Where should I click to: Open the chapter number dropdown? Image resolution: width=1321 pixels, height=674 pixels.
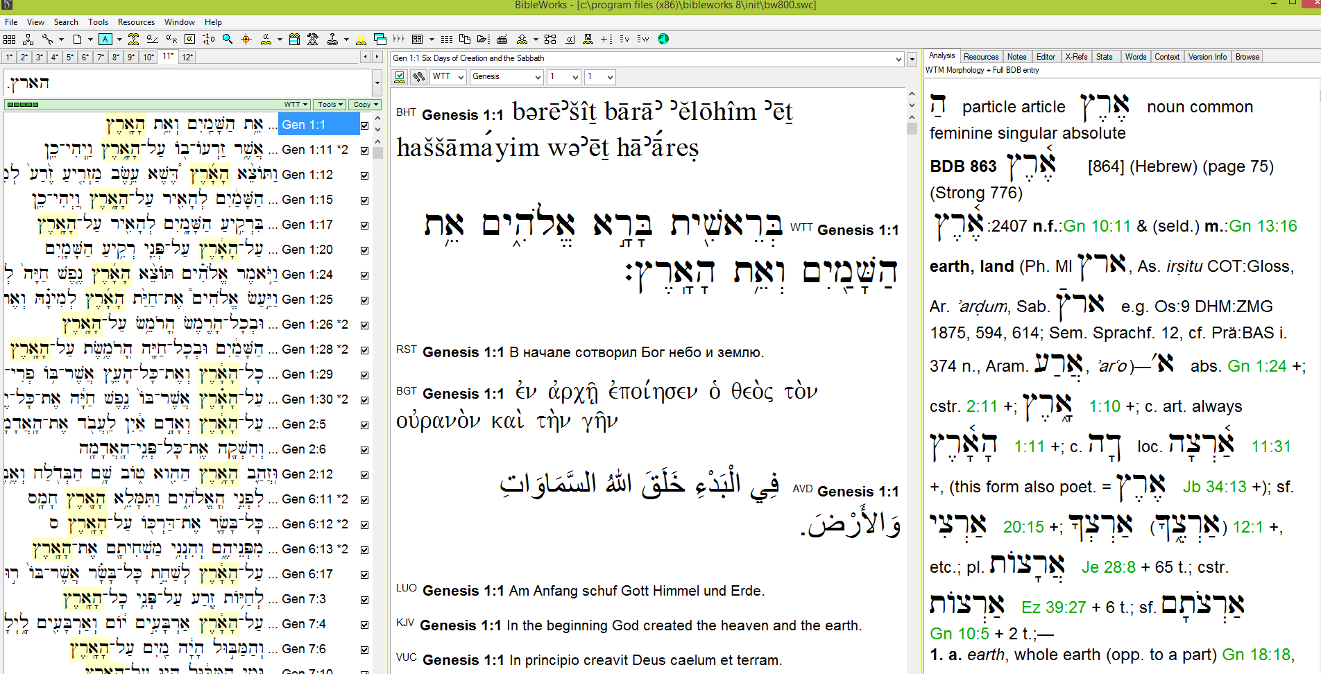pyautogui.click(x=564, y=77)
